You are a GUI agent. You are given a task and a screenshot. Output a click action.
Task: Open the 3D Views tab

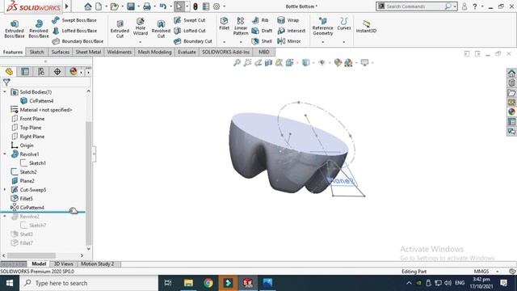(63, 264)
